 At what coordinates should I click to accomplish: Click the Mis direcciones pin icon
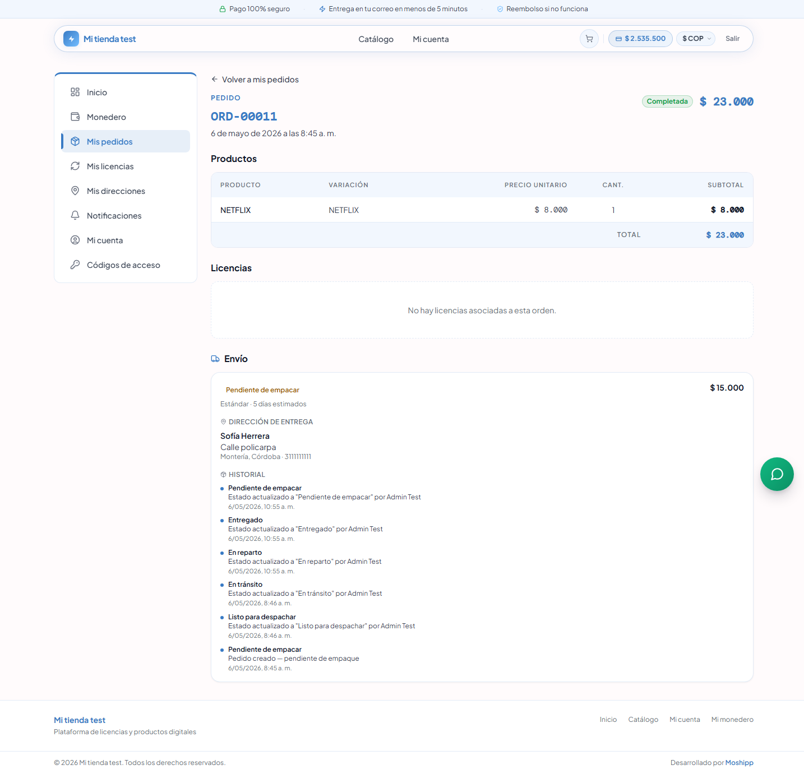pyautogui.click(x=75, y=191)
